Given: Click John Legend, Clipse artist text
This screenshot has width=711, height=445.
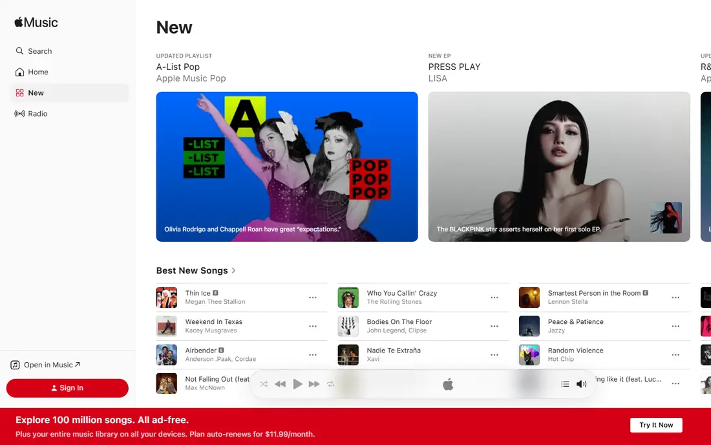Looking at the screenshot, I should 396,331.
